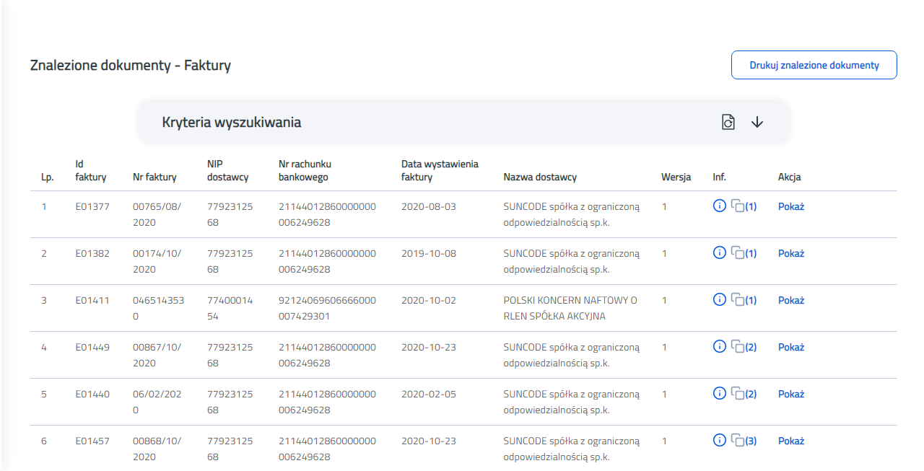Click the Wersja column header

[676, 177]
